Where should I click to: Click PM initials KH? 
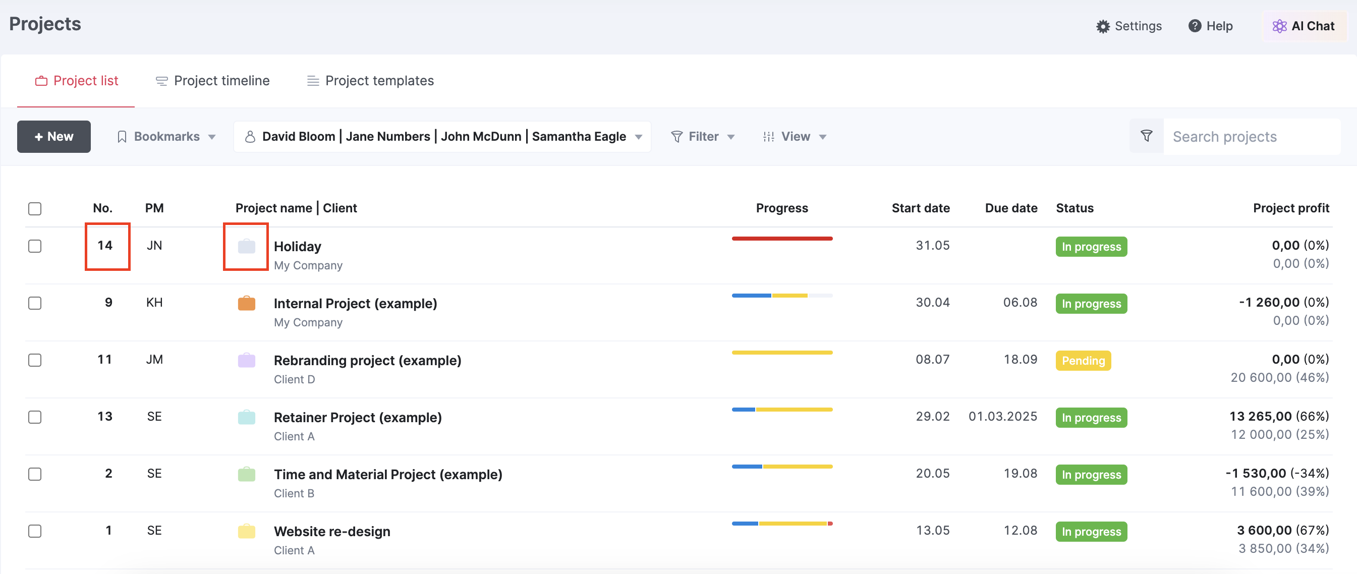154,302
